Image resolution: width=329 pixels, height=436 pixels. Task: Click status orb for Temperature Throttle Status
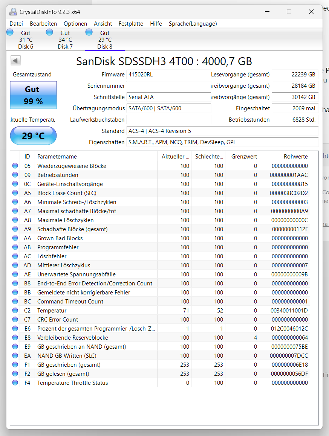15,383
